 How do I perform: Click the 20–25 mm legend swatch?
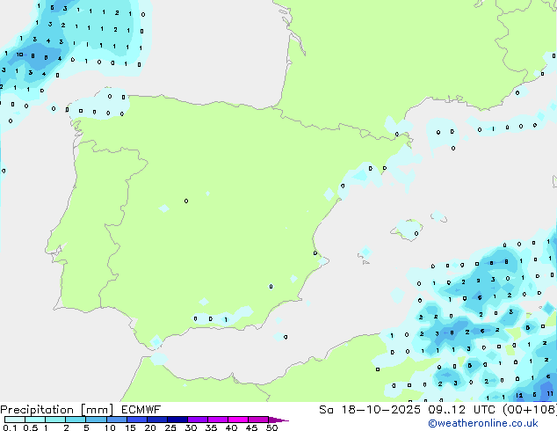coord(156,420)
